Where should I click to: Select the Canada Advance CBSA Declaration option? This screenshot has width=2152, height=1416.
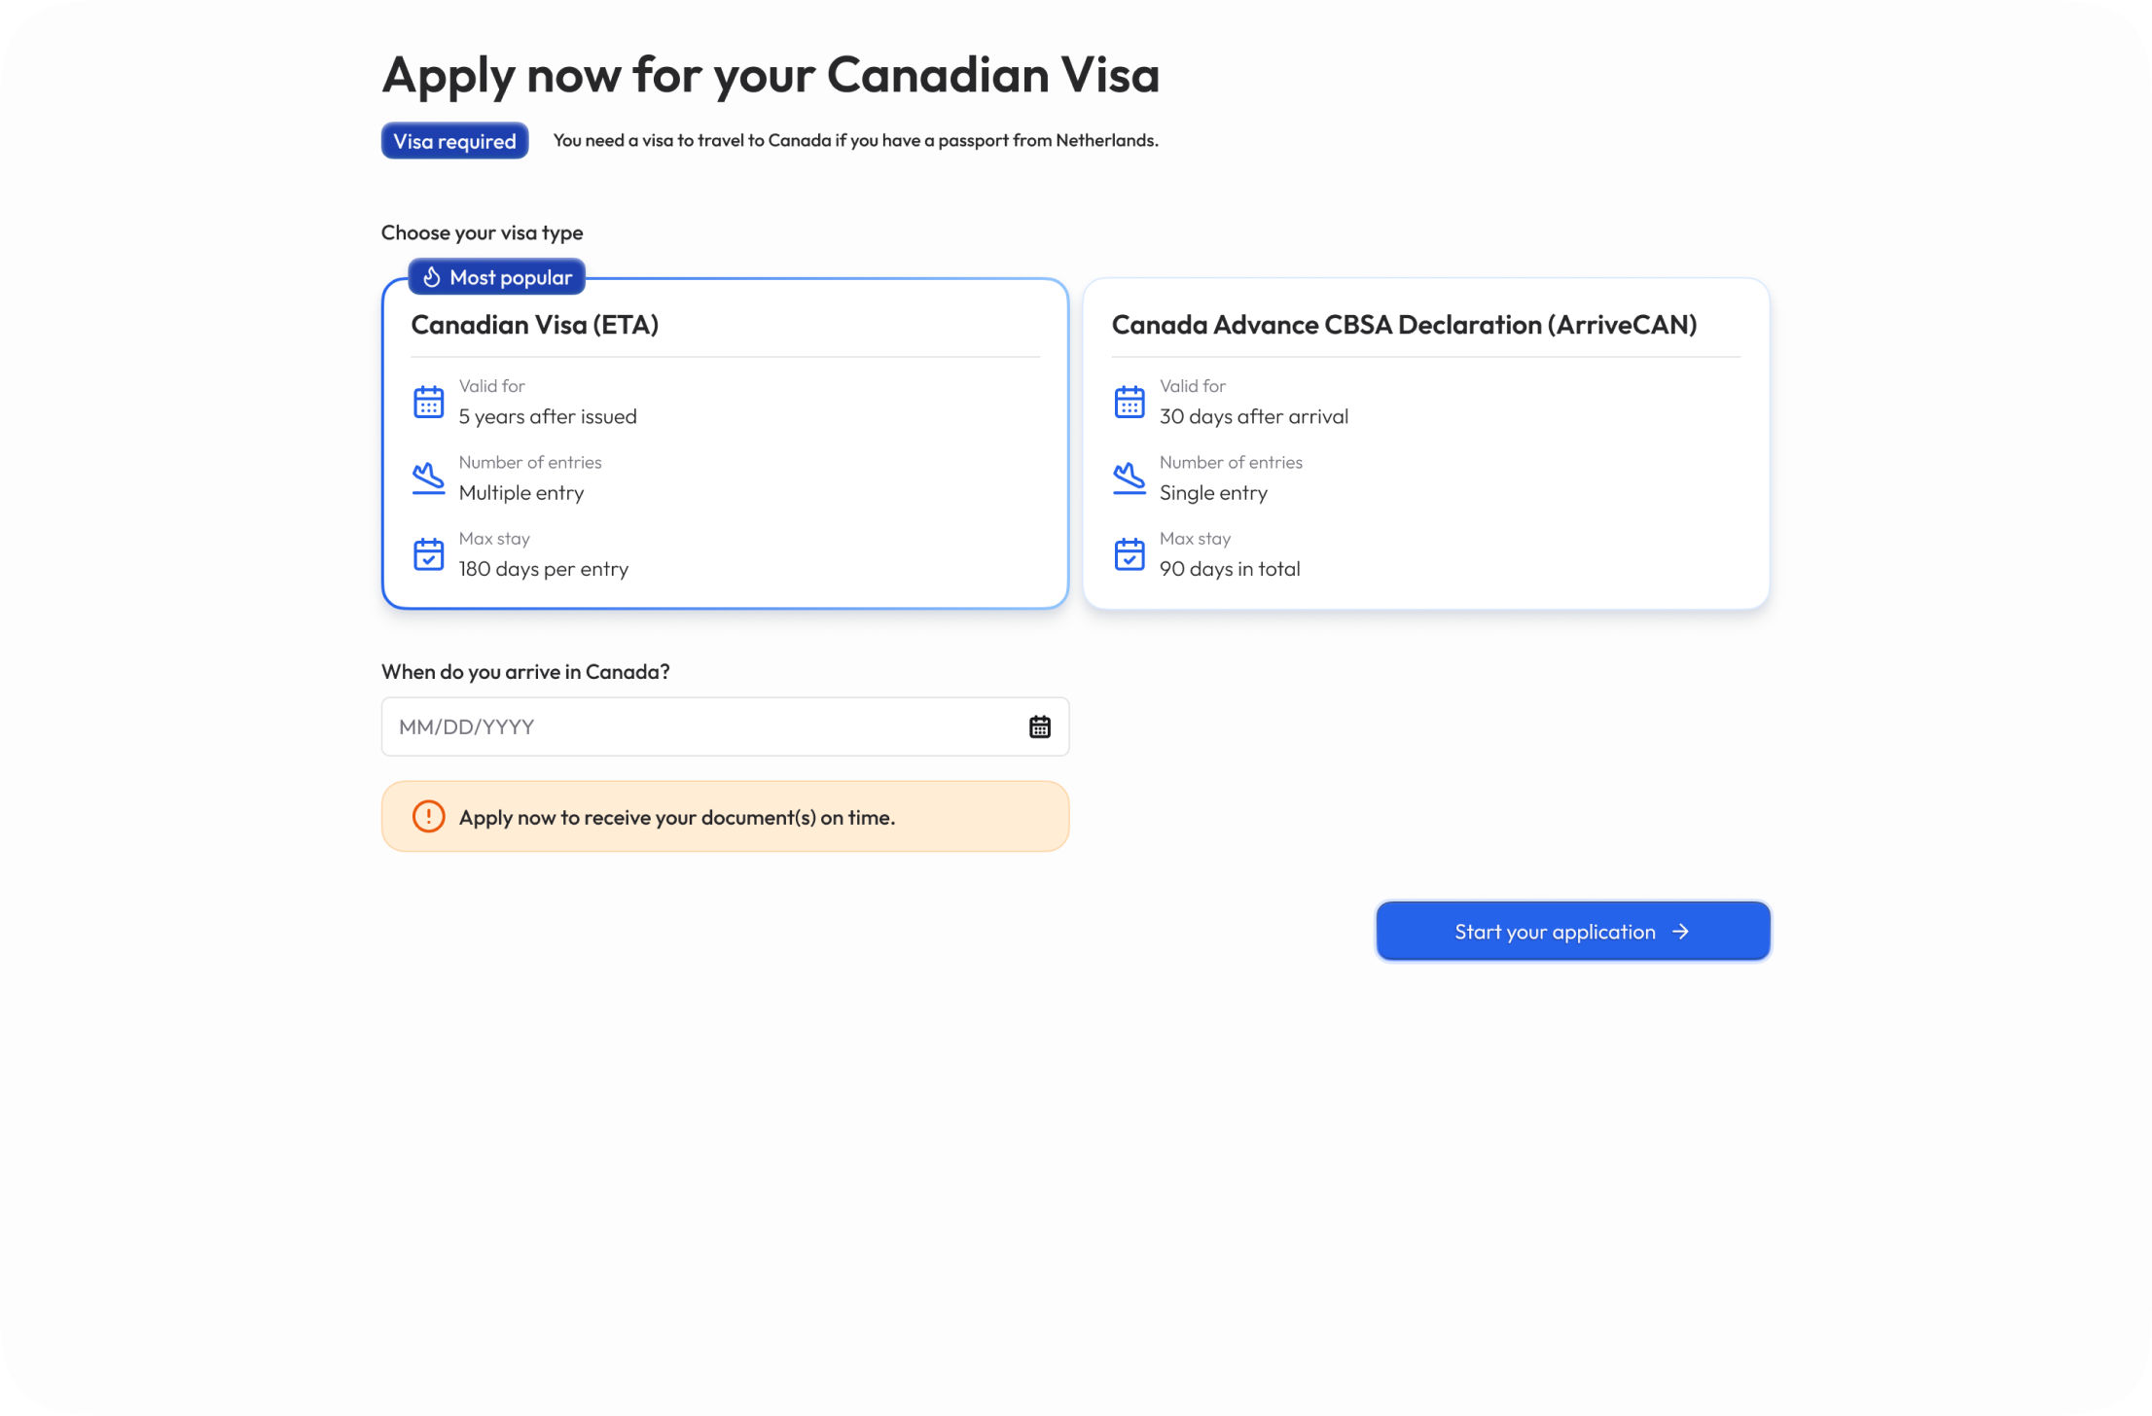click(x=1425, y=442)
